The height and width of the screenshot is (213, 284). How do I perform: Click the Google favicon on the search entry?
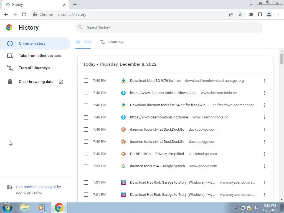[123, 166]
